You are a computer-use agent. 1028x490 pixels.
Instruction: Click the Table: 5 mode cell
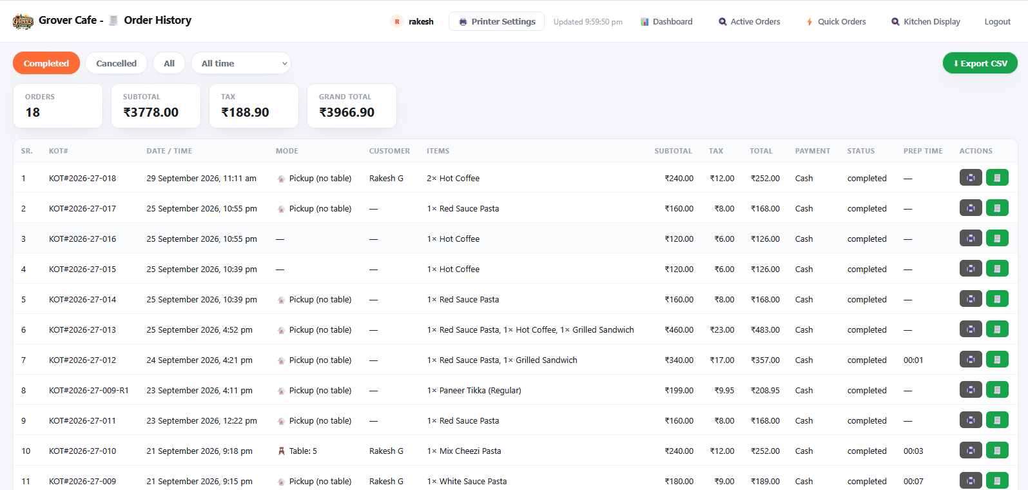297,451
